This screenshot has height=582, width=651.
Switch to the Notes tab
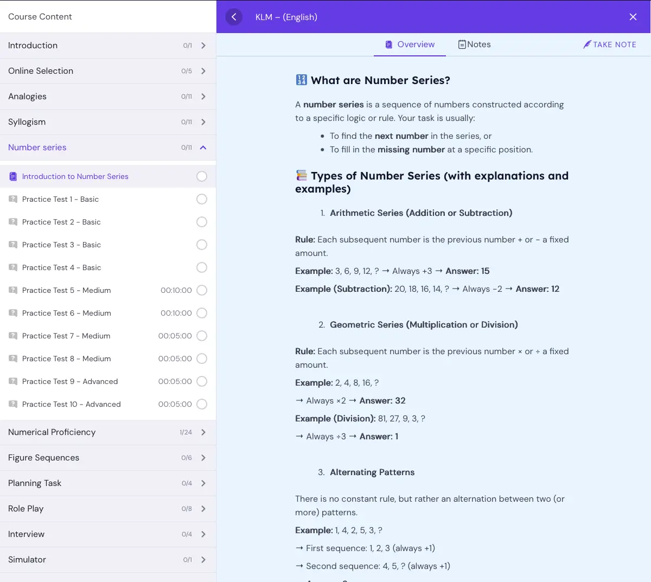tap(474, 44)
